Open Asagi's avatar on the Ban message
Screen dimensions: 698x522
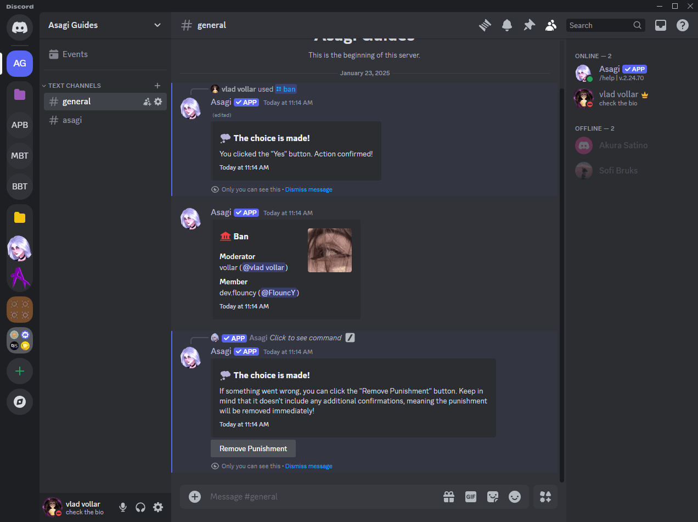click(192, 219)
